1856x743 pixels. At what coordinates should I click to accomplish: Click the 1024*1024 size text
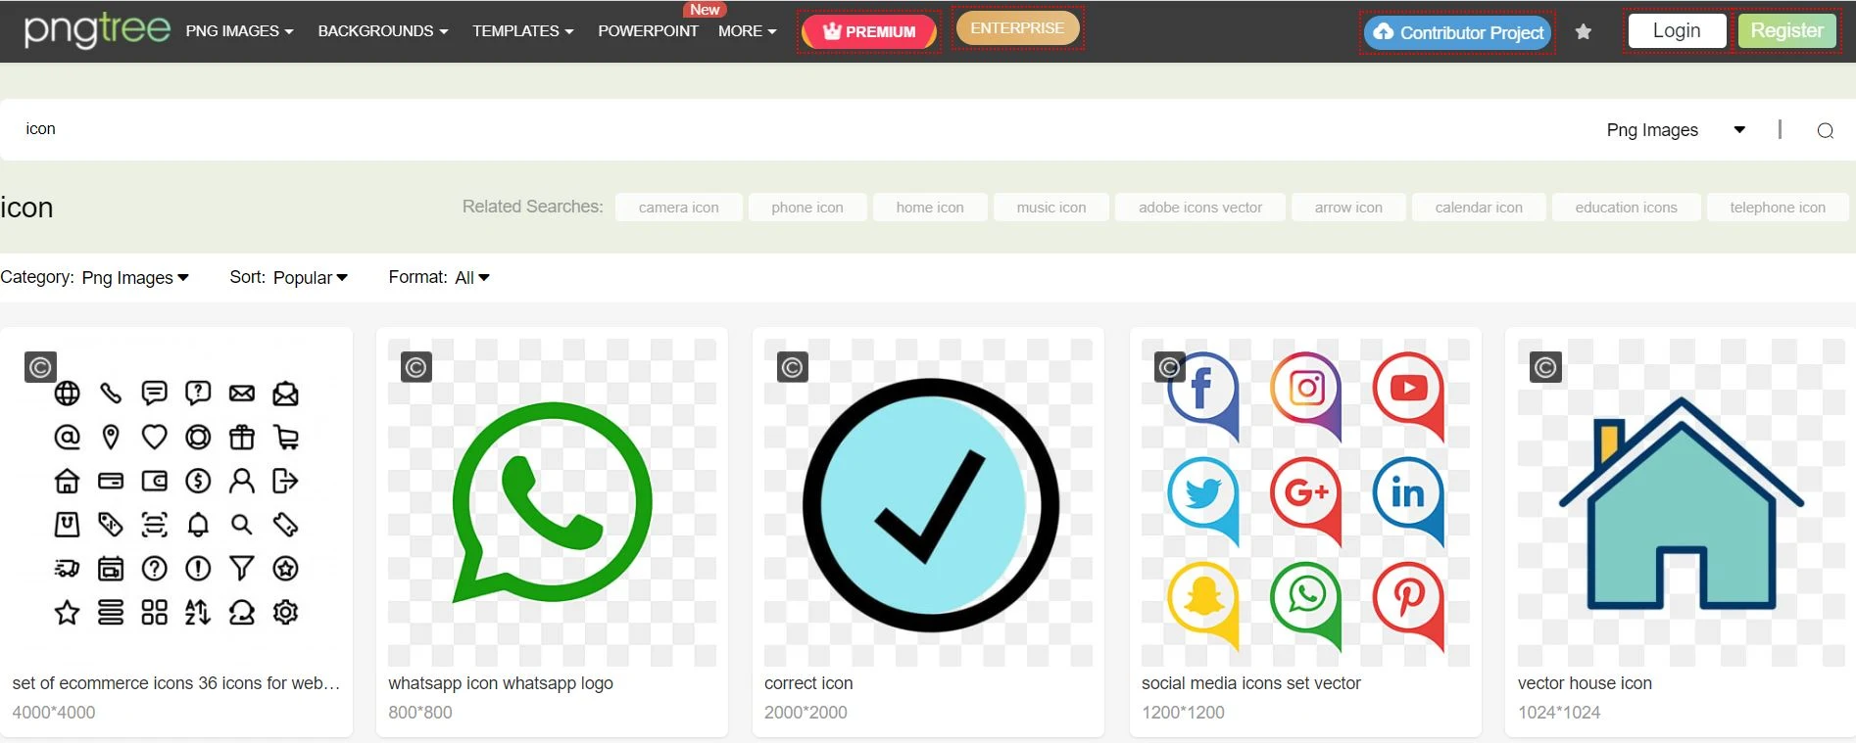1559,713
